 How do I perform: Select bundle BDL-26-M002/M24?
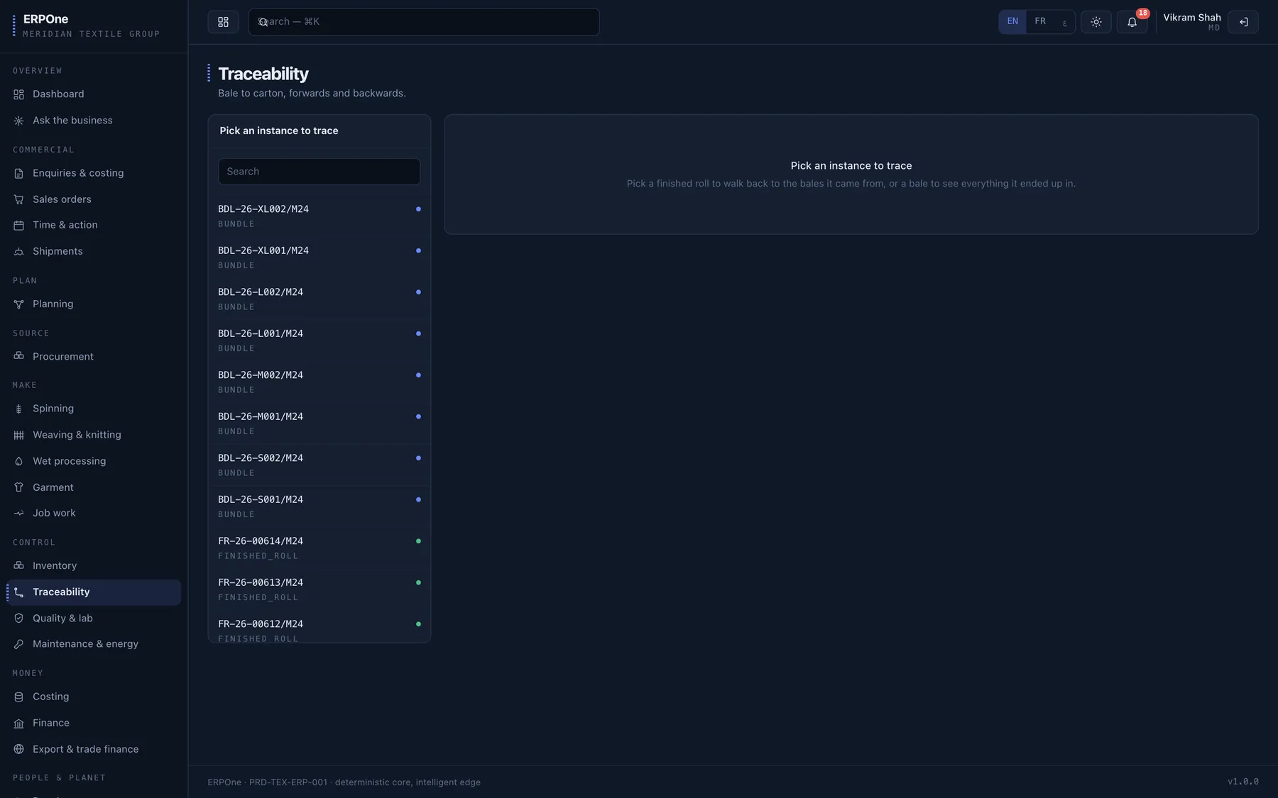coord(319,382)
